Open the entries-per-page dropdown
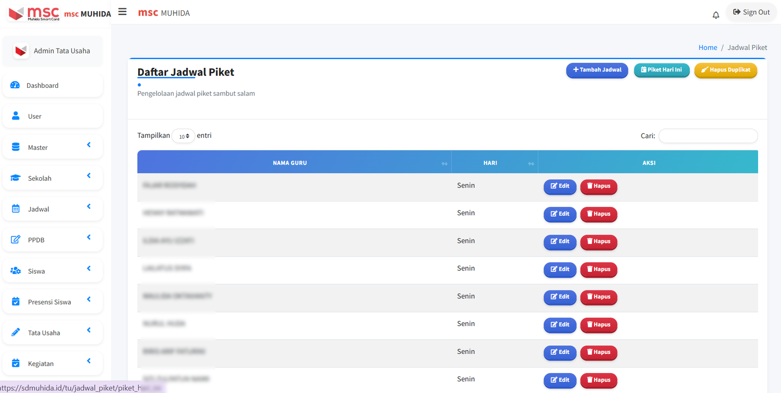This screenshot has width=781, height=393. click(184, 136)
